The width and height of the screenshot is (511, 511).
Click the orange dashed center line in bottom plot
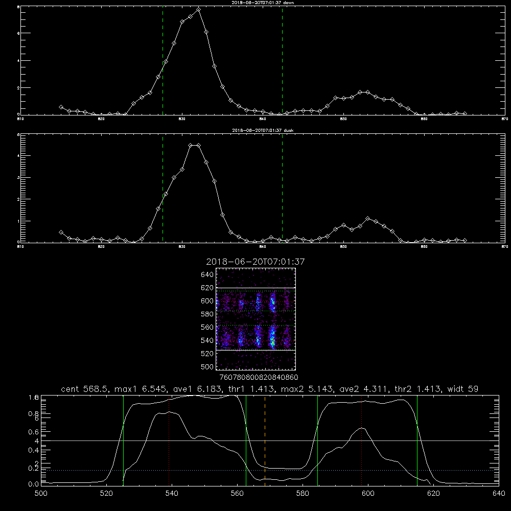tap(265, 440)
